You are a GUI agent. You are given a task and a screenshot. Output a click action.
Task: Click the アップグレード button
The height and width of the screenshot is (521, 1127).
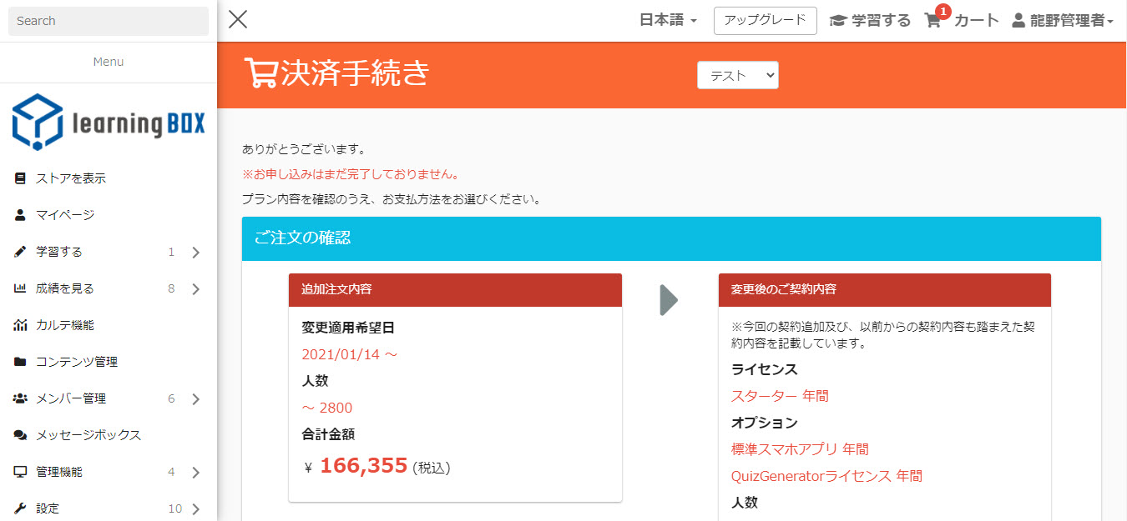tap(765, 21)
